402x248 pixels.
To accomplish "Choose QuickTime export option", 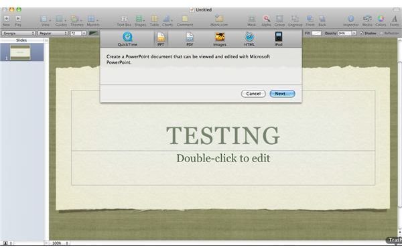I will (127, 39).
